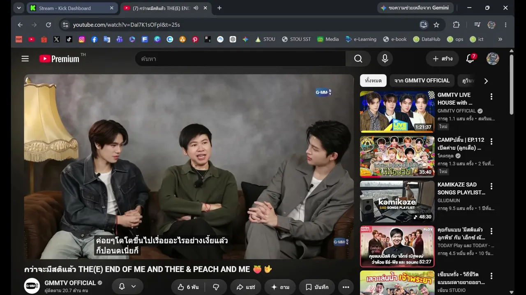Image resolution: width=526 pixels, height=295 pixels.
Task: Click in the YouTube search field
Action: point(240,59)
